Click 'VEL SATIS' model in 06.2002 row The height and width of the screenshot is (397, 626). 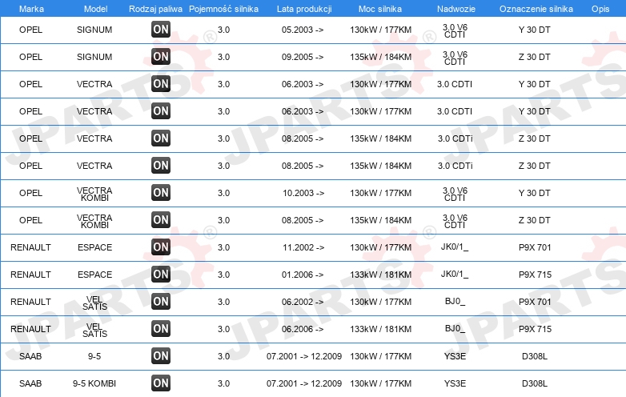[94, 303]
